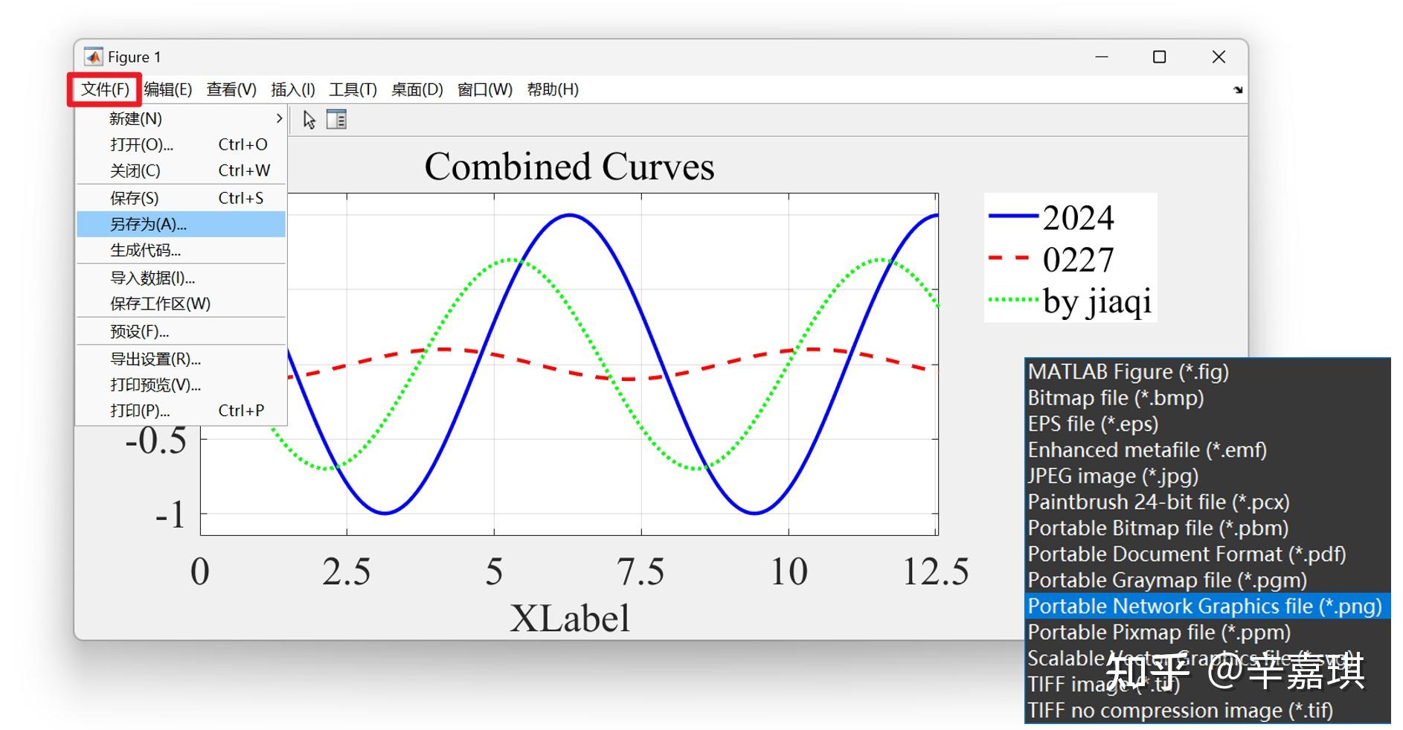Viewport: 1403px width, 730px height.
Task: Open the 窗口(W) menu
Action: 484,89
